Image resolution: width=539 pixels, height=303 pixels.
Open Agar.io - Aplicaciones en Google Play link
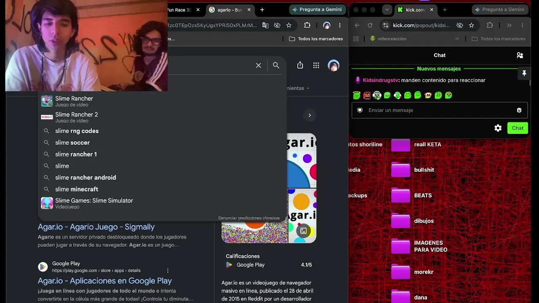[105, 281]
